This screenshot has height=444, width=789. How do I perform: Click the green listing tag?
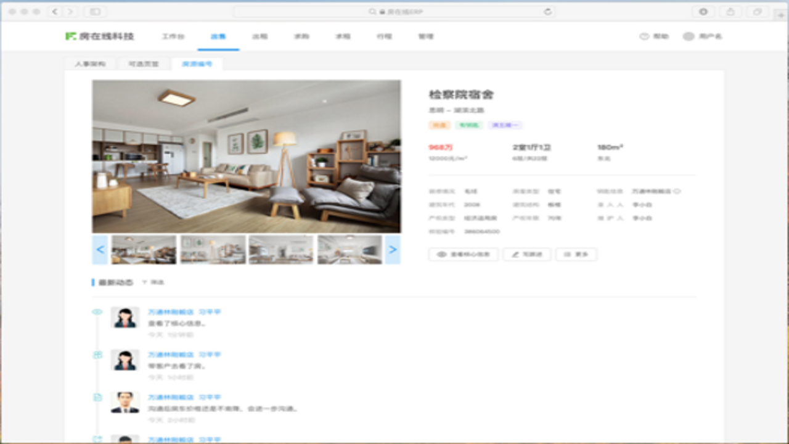click(468, 125)
